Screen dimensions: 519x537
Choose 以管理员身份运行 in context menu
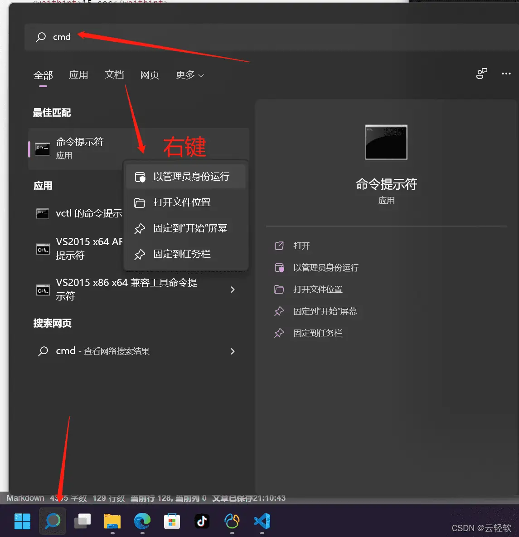(x=186, y=177)
